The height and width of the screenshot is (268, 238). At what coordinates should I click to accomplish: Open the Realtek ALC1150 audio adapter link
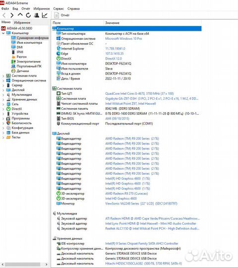coord(152,228)
